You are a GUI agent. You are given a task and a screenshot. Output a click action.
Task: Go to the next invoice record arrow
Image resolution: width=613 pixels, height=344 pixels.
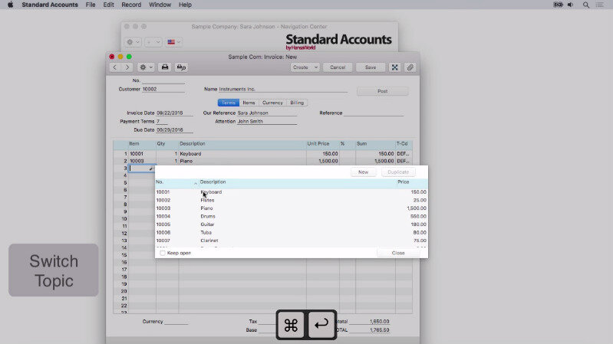tap(127, 67)
